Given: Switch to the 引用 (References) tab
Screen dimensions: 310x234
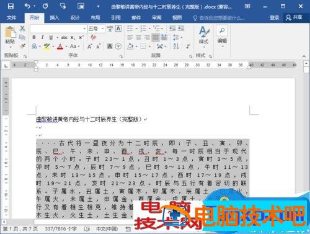Looking at the screenshot, I should tap(116, 17).
